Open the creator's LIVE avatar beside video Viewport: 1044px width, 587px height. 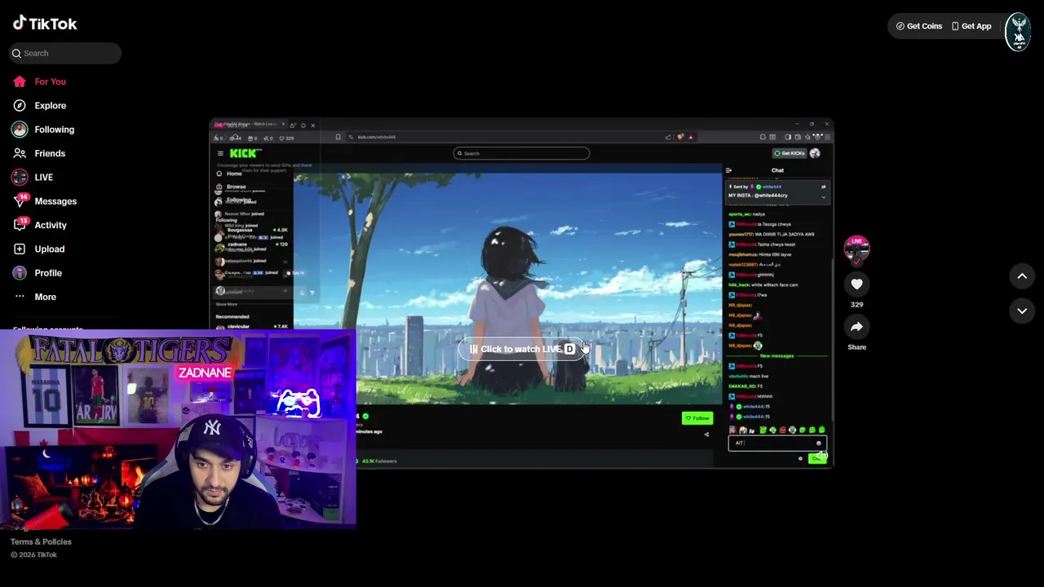coord(856,250)
